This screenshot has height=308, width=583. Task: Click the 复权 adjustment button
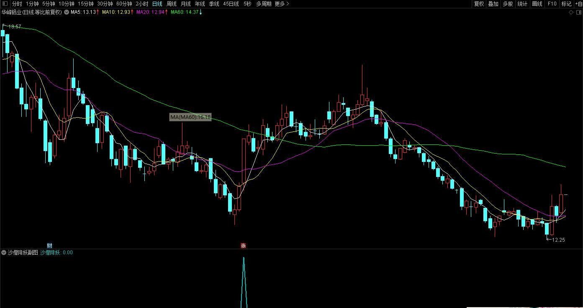pyautogui.click(x=479, y=4)
